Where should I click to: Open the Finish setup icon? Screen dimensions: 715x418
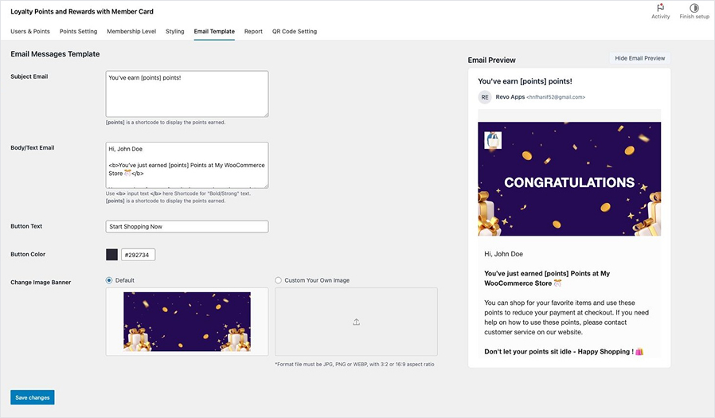694,8
